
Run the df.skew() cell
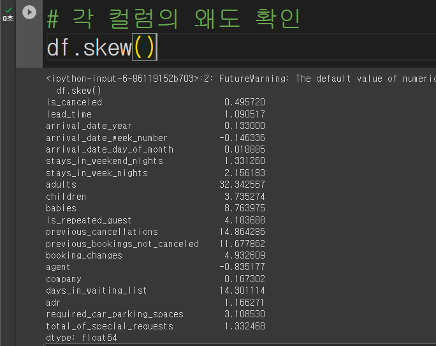coord(29,12)
